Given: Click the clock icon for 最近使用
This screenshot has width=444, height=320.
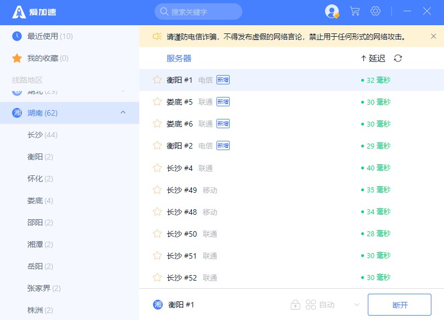Looking at the screenshot, I should coord(17,36).
